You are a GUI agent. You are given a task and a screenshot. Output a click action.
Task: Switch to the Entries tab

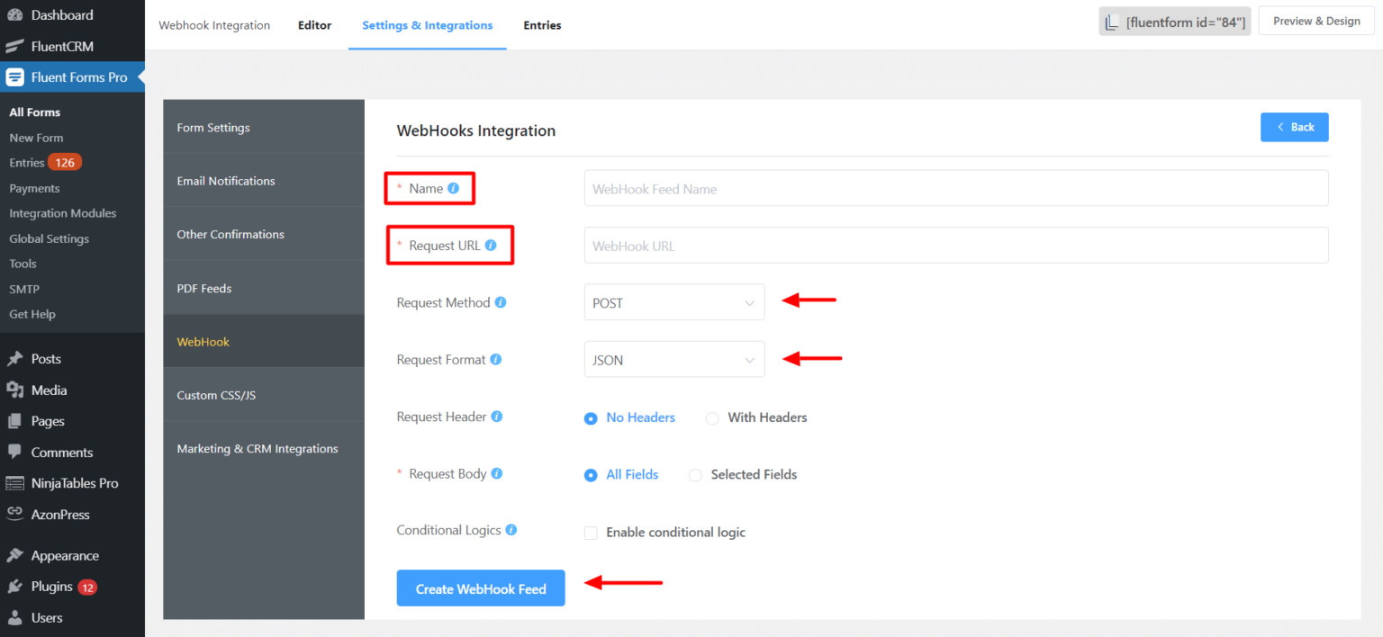(x=542, y=25)
